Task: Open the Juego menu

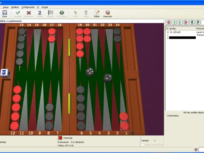Action: 6,7
